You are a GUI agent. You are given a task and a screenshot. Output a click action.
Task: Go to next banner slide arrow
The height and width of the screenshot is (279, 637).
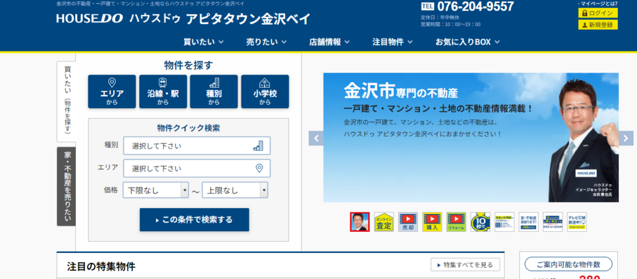pos(626,139)
